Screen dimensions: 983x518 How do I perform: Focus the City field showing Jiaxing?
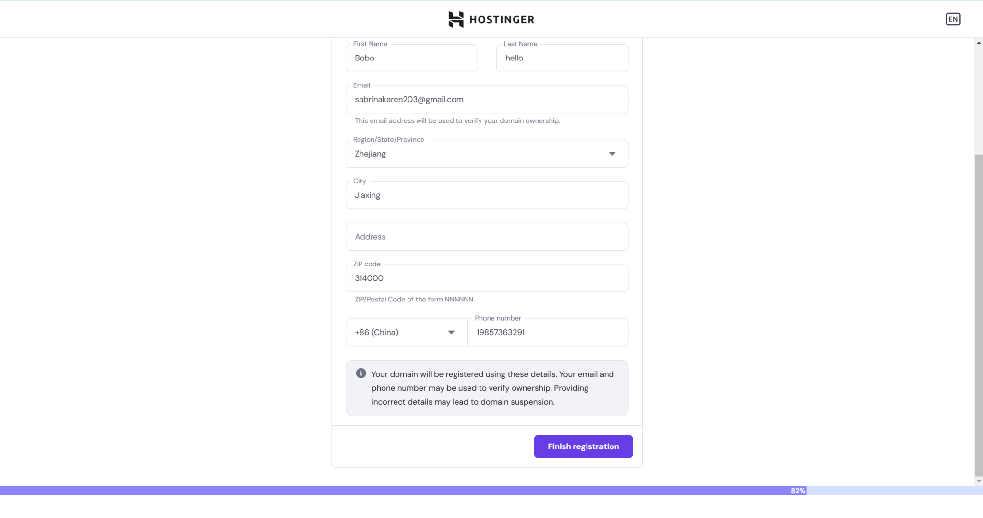point(486,195)
